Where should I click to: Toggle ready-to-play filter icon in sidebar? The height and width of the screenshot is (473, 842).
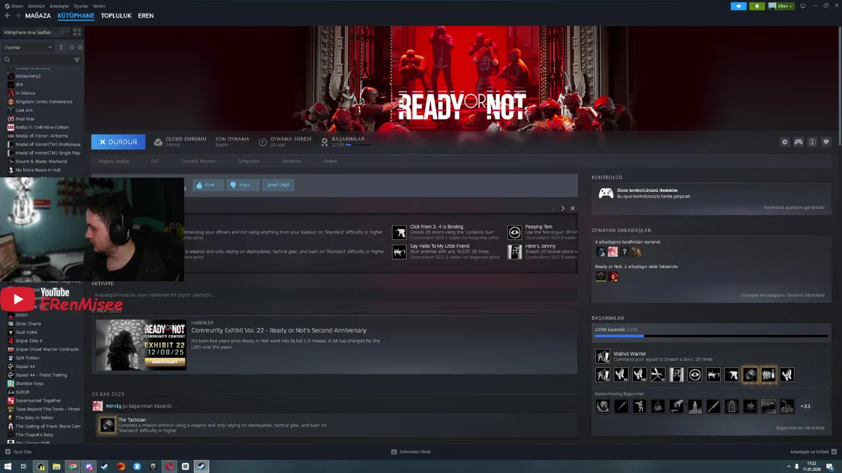[x=80, y=47]
